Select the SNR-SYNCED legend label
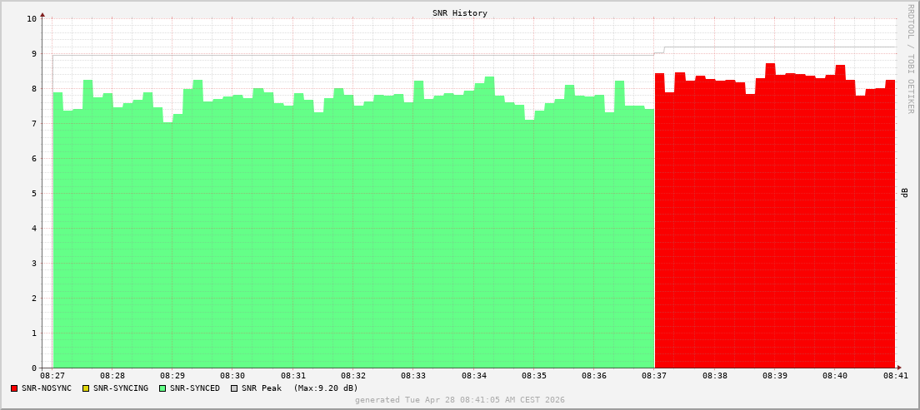The image size is (920, 410). tap(195, 388)
